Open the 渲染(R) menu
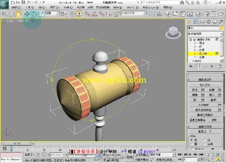The image size is (226, 163). 117,7
